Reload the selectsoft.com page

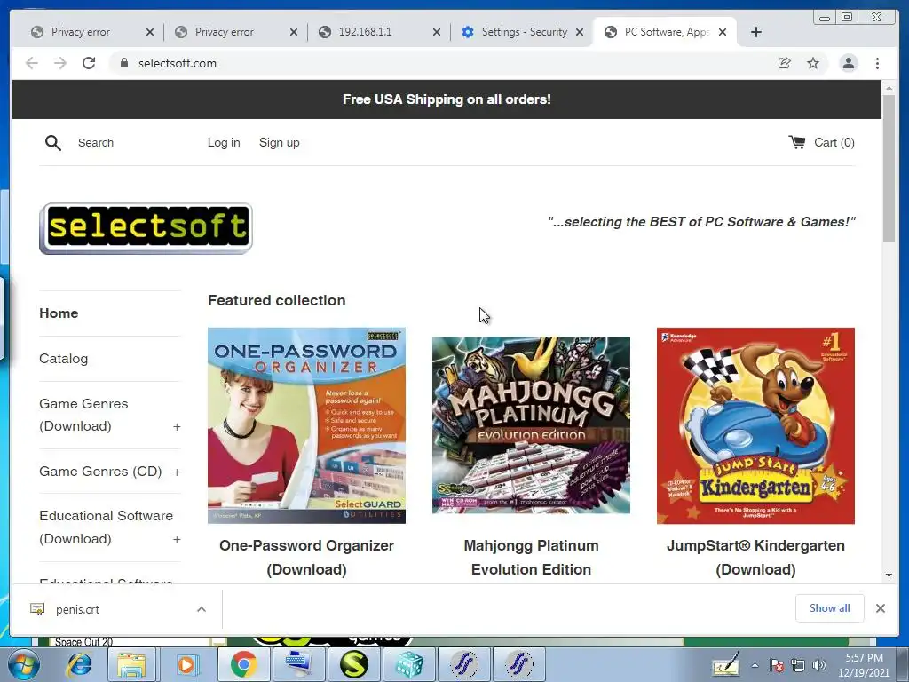[89, 63]
